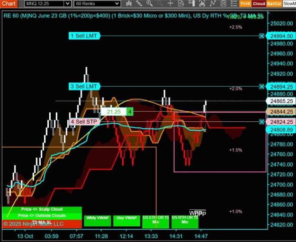This screenshot has height=242, width=296.
Task: Toggle the BarCol button
Action: click(274, 4)
